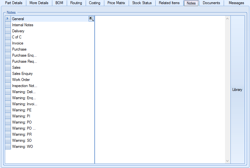Select the Costing tab

[x=95, y=3]
